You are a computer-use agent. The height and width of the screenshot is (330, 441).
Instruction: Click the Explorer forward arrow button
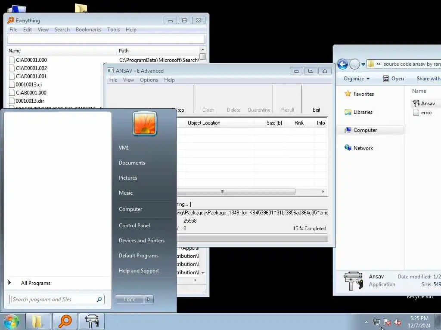[354, 64]
